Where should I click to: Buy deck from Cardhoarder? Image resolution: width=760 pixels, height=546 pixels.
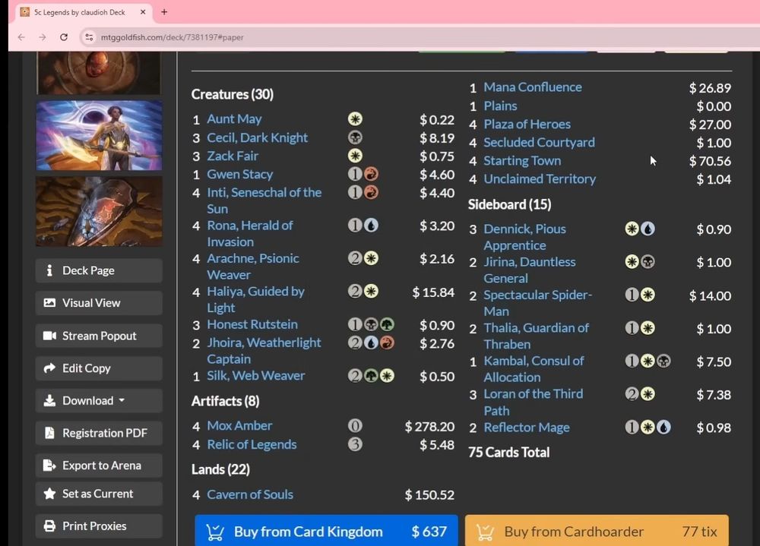click(597, 531)
